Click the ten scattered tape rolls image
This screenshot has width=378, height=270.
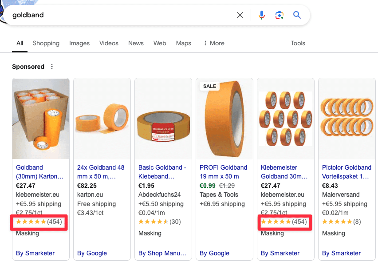[286, 119]
